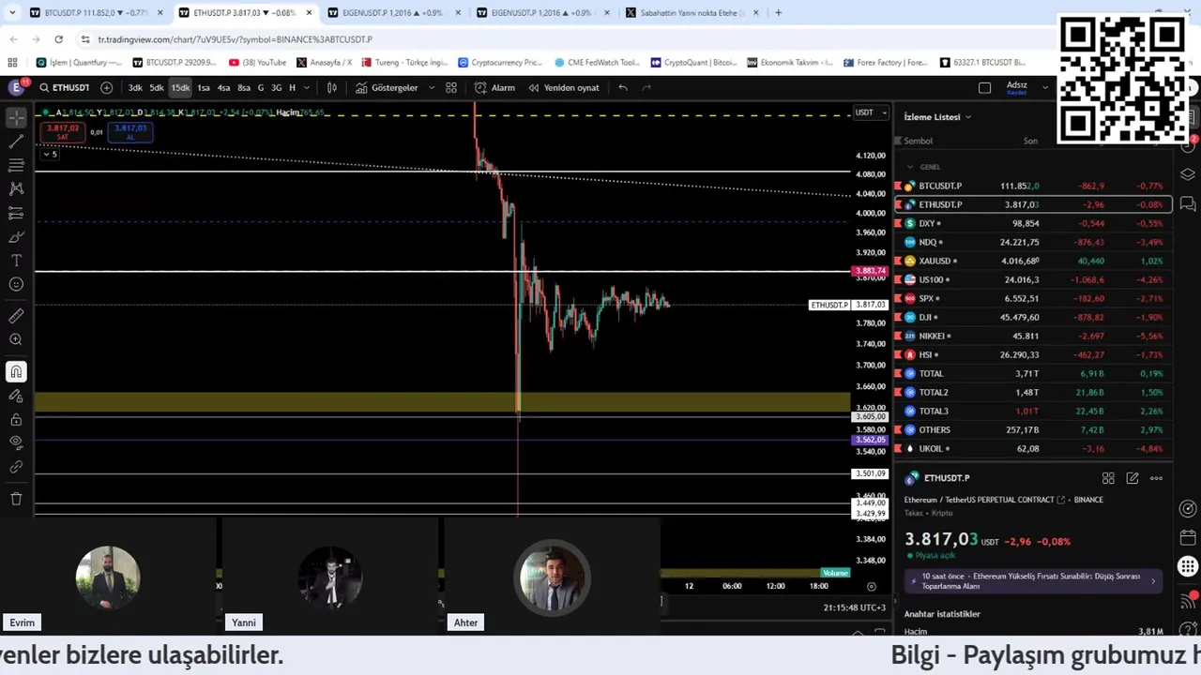Screen dimensions: 1201x675
Task: Toggle lock all drawings
Action: click(x=16, y=419)
